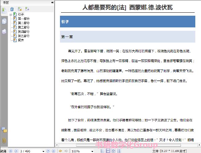Go to previous page button
The width and height of the screenshot is (201, 153).
[x=16, y=151]
